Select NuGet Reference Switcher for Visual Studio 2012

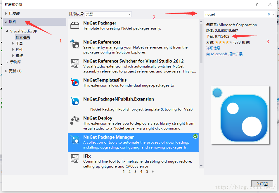[134, 61]
